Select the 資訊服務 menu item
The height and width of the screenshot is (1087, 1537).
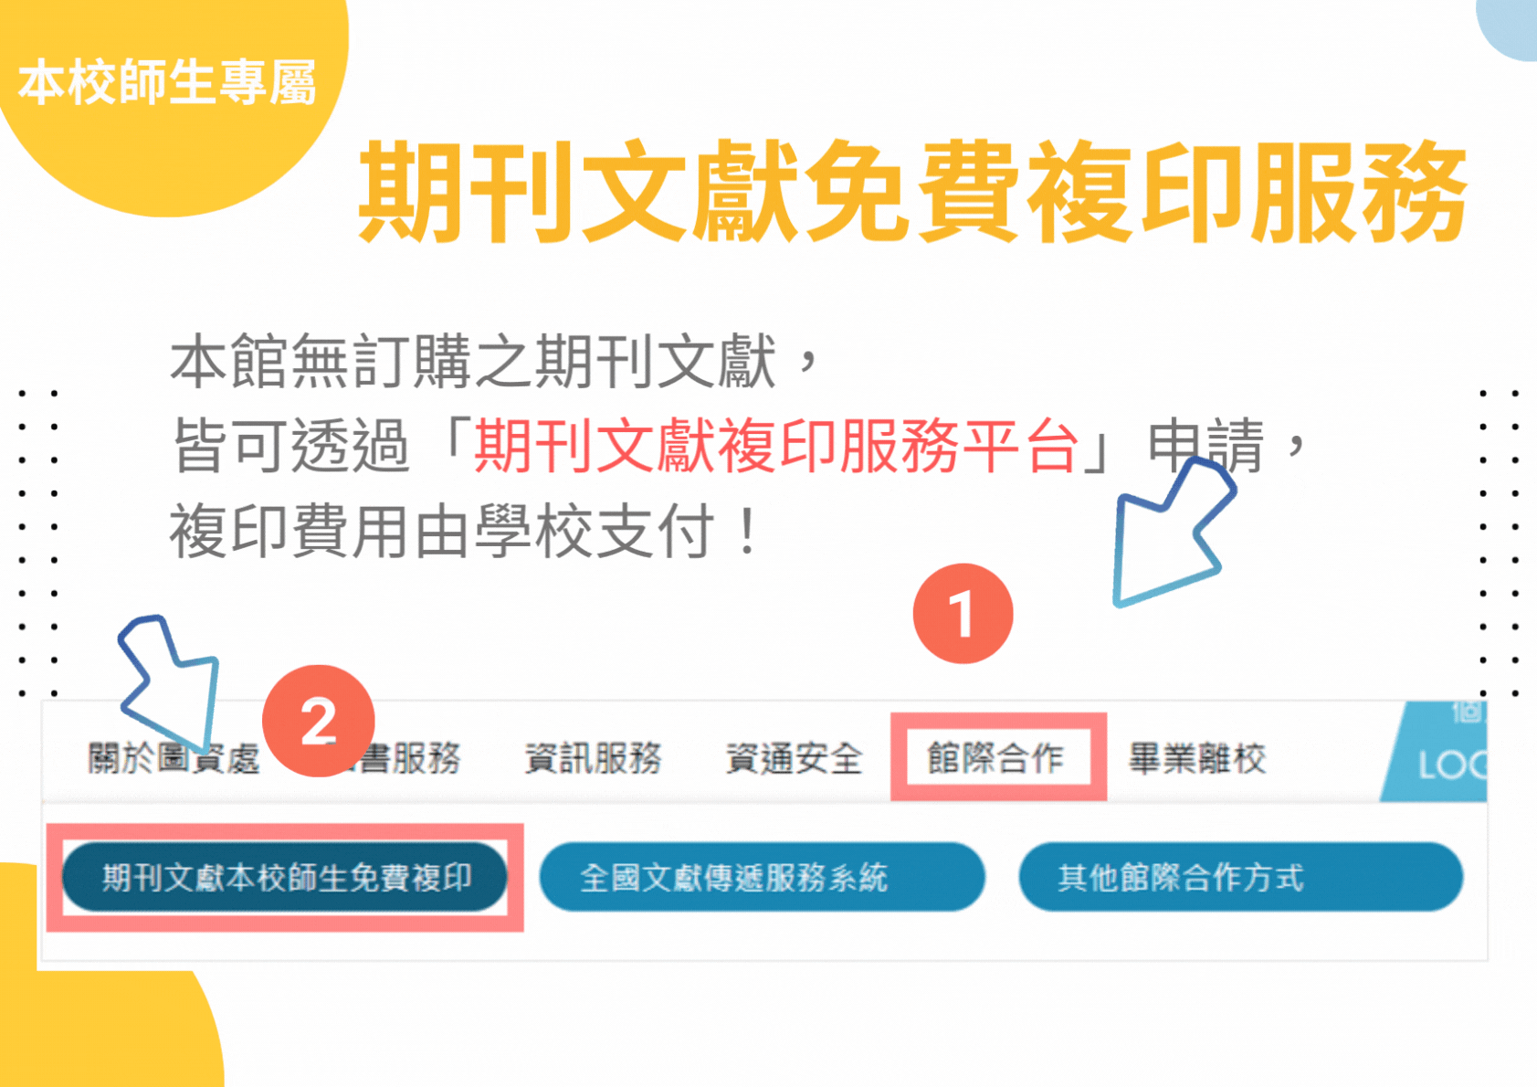point(594,758)
